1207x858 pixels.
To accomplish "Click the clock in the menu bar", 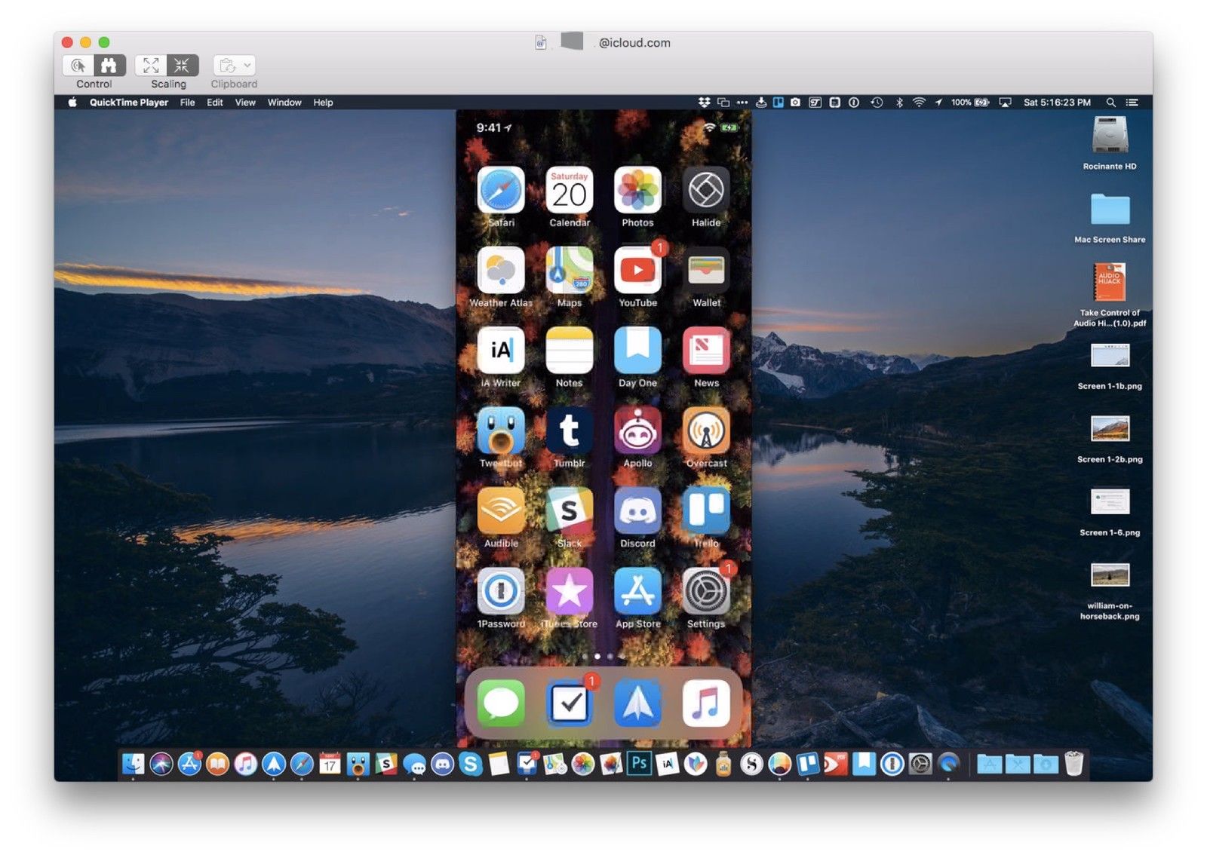I will (x=1056, y=102).
